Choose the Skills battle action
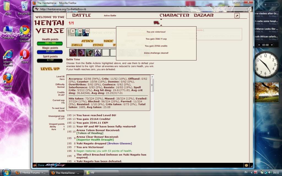This screenshot has height=176, width=282. pyautogui.click(x=77, y=45)
